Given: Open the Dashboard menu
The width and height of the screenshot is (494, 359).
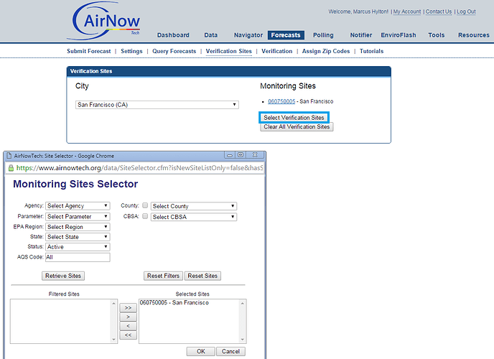Looking at the screenshot, I should click(x=173, y=35).
